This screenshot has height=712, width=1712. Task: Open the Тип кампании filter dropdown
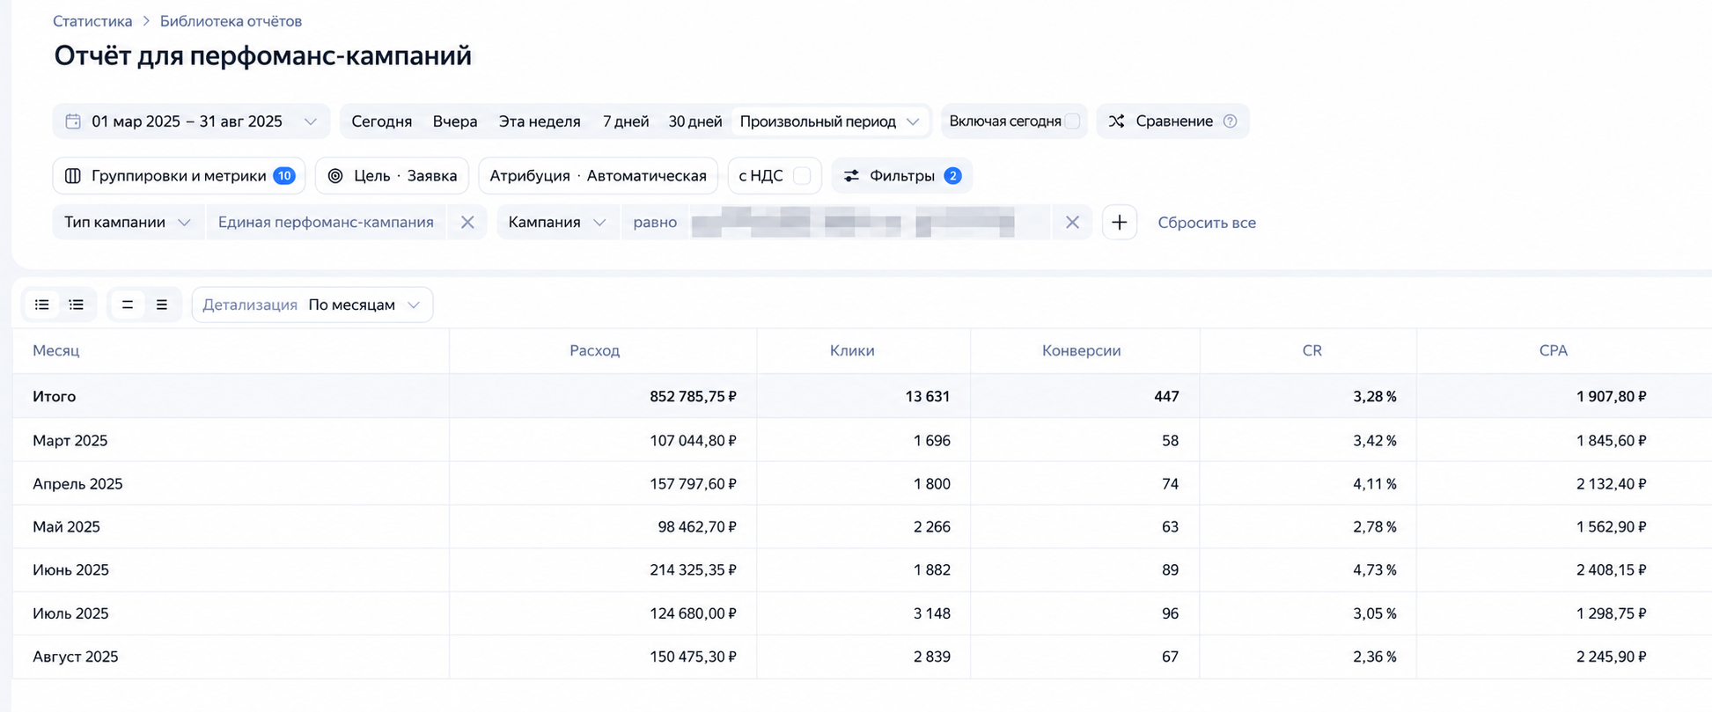(128, 223)
